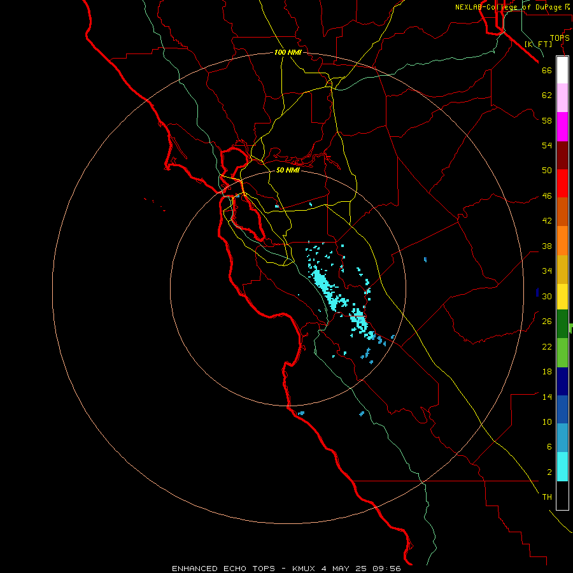Viewport: 573px width, 573px height.
Task: Click the cyan legend swatch
Action: coord(562,467)
